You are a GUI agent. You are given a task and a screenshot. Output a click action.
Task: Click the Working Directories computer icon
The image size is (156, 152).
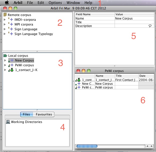8,122
